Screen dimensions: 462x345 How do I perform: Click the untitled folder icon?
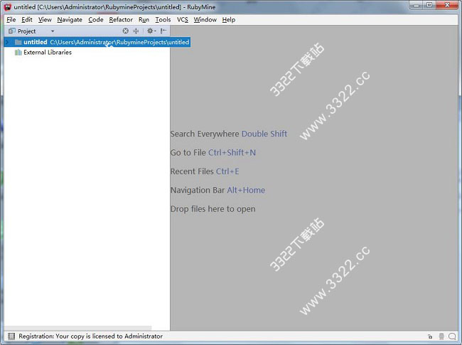tap(18, 42)
